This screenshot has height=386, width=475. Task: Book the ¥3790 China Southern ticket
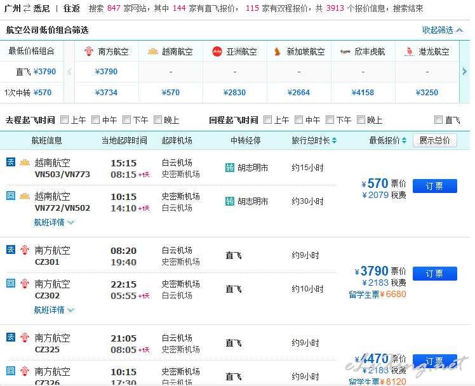click(x=435, y=274)
